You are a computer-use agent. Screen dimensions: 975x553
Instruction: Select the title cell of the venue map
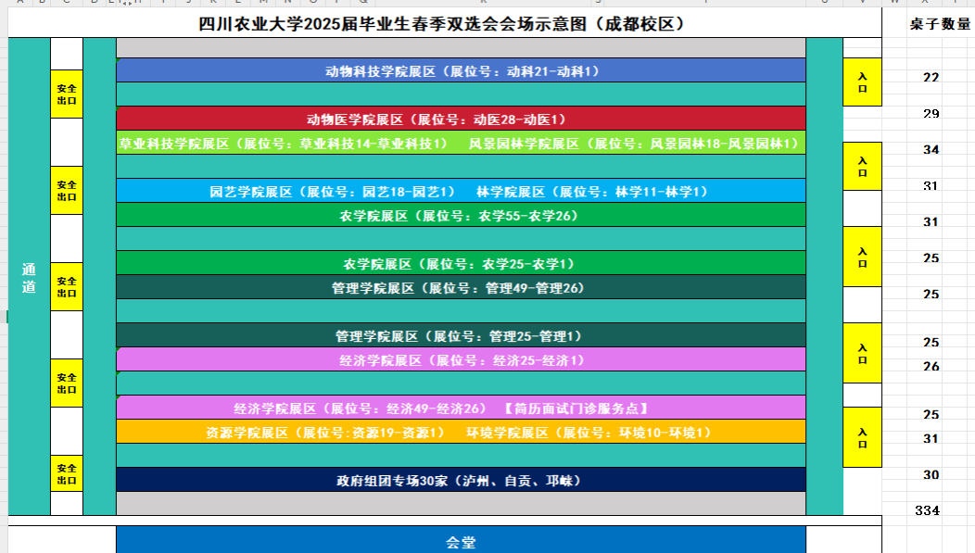click(x=443, y=24)
